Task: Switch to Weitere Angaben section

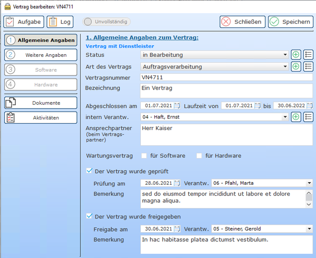Action: [41, 55]
